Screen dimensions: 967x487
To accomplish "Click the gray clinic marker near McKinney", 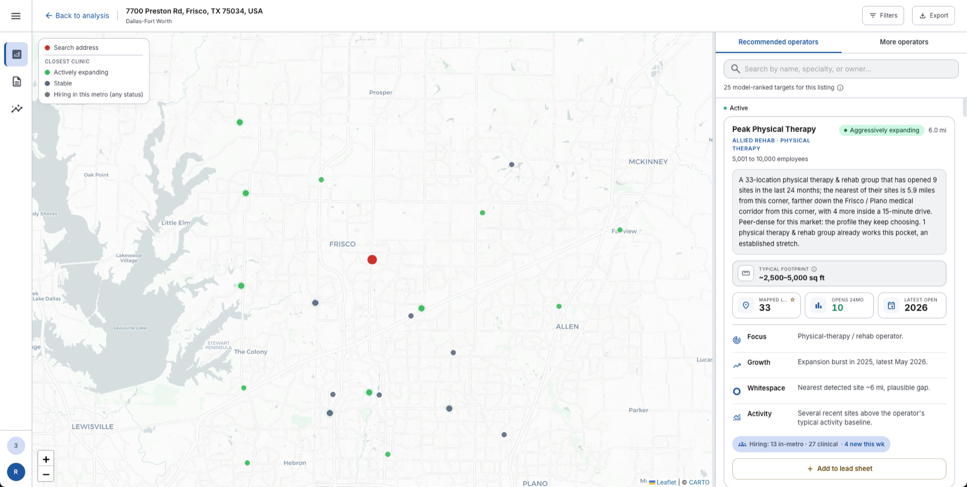I will [x=511, y=165].
